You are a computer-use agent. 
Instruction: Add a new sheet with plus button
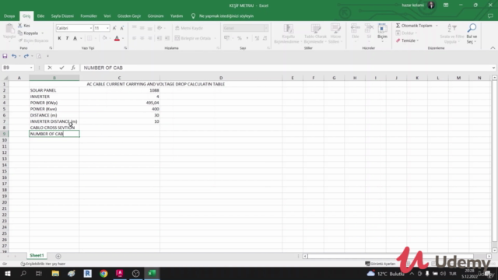coord(58,256)
